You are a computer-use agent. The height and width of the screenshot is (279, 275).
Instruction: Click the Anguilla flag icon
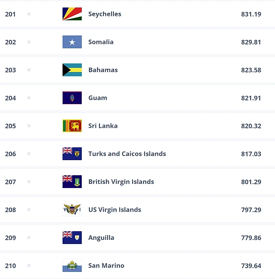click(72, 238)
